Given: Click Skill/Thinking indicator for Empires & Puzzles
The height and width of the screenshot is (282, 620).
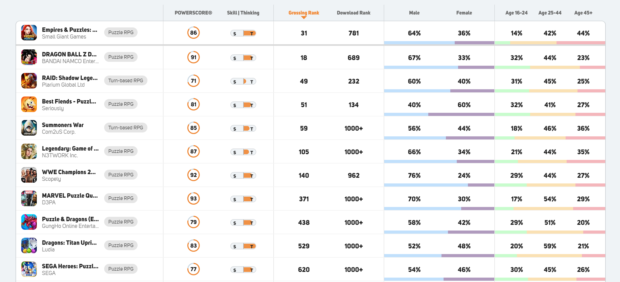Looking at the screenshot, I should [243, 33].
